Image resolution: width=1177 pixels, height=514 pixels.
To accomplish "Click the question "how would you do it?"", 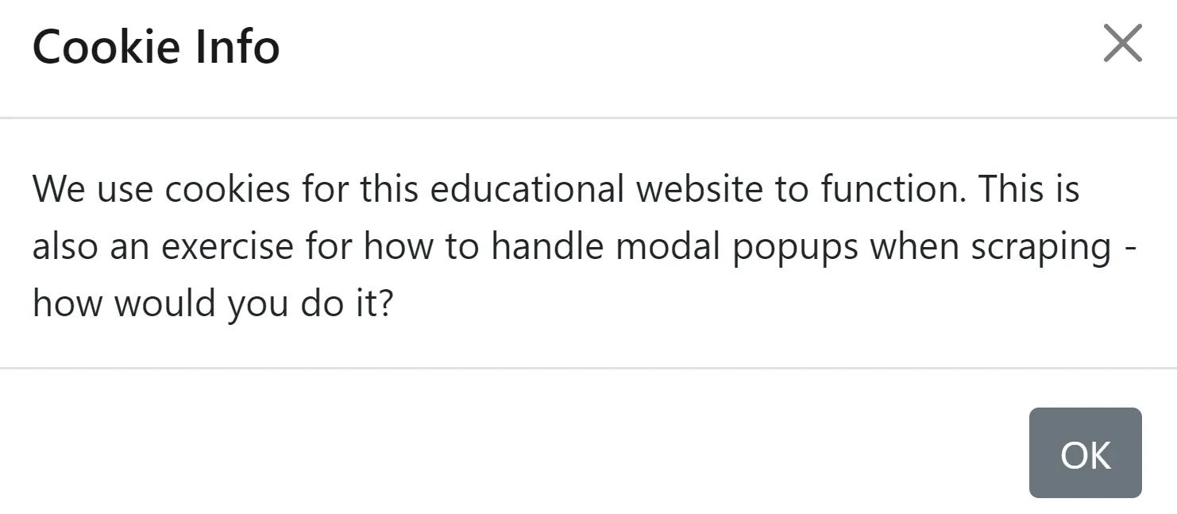I will (213, 304).
